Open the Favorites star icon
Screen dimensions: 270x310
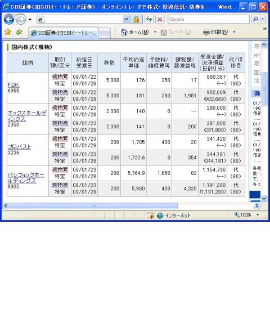coord(8,32)
